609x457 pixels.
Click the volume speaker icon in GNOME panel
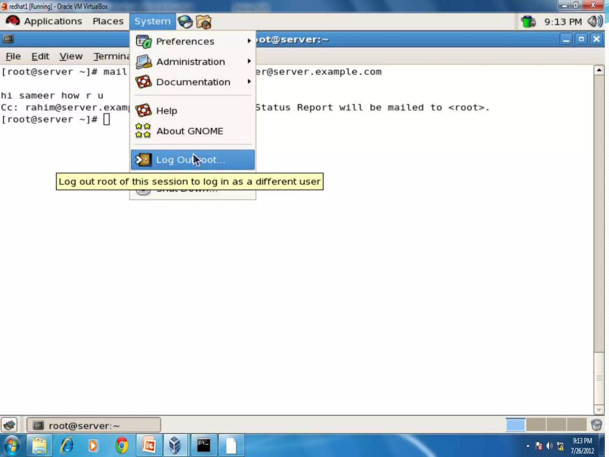click(x=595, y=21)
